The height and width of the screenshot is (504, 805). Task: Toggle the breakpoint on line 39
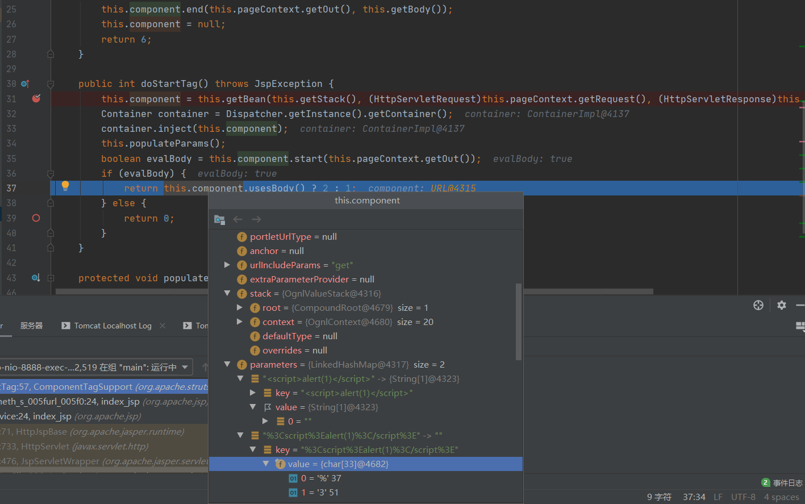(x=36, y=218)
